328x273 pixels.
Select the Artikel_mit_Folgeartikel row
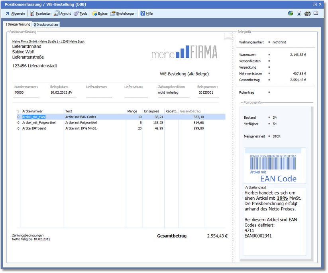(x=39, y=123)
